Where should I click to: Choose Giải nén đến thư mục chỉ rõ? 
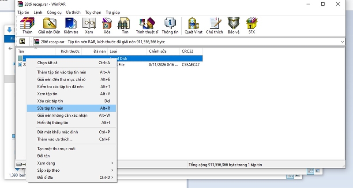(71, 79)
